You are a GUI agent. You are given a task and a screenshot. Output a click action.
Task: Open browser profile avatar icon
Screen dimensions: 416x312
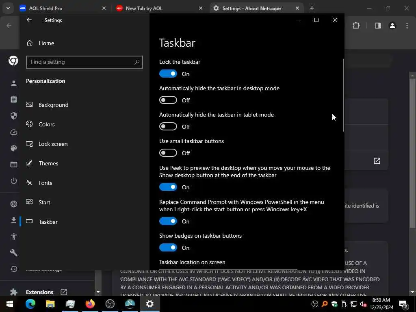[x=392, y=26]
